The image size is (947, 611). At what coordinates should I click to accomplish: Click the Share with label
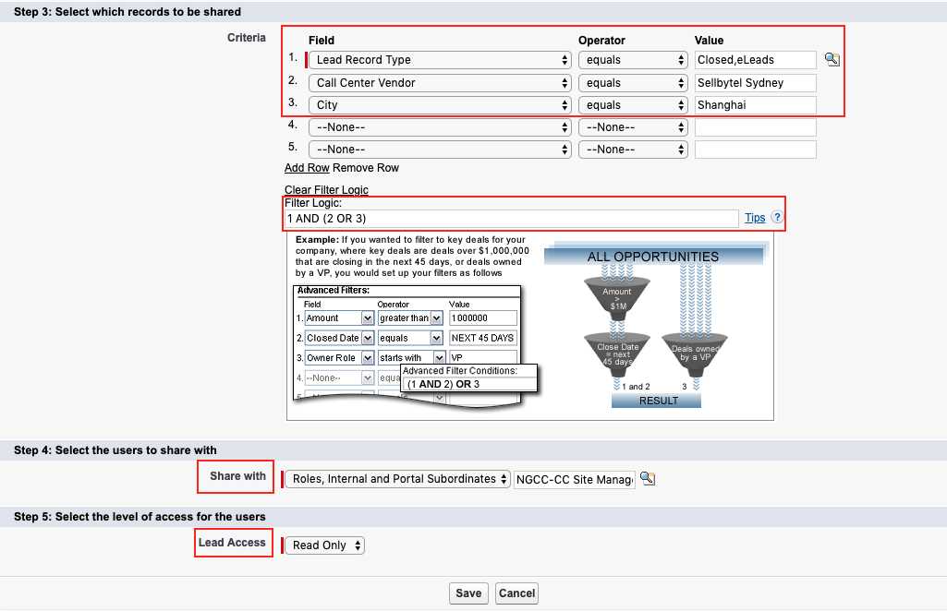tap(238, 476)
